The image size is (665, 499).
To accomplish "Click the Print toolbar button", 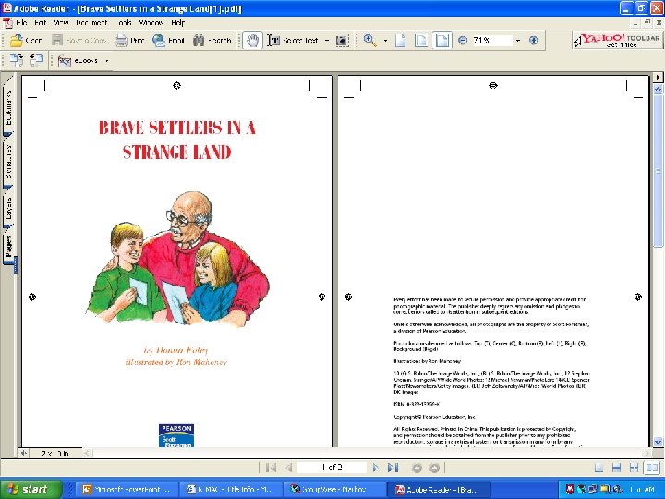I will [130, 41].
